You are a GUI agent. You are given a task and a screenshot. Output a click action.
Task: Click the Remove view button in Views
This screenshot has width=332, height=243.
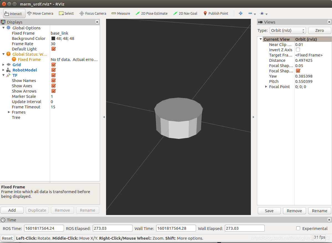(x=294, y=211)
